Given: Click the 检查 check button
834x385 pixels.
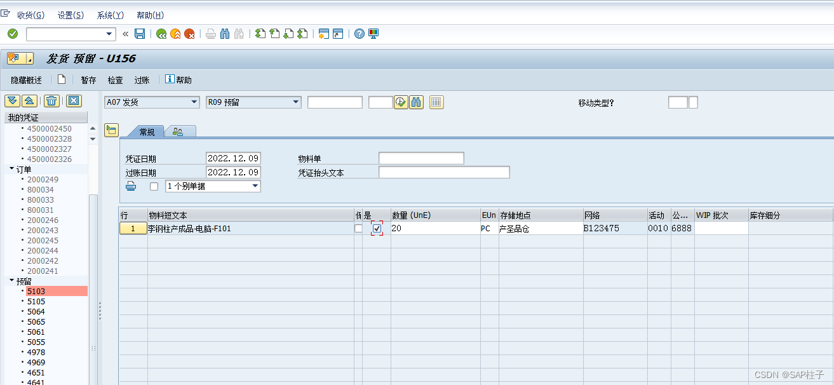Looking at the screenshot, I should point(115,80).
